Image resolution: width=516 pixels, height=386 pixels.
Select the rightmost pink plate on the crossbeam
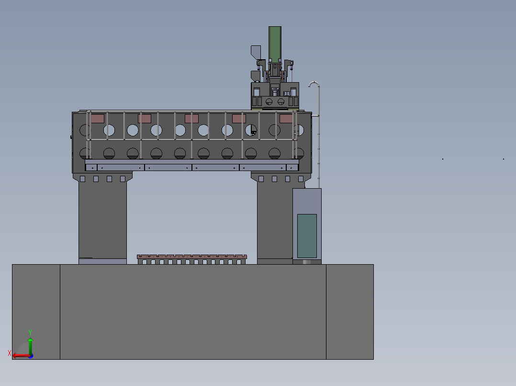pos(286,118)
